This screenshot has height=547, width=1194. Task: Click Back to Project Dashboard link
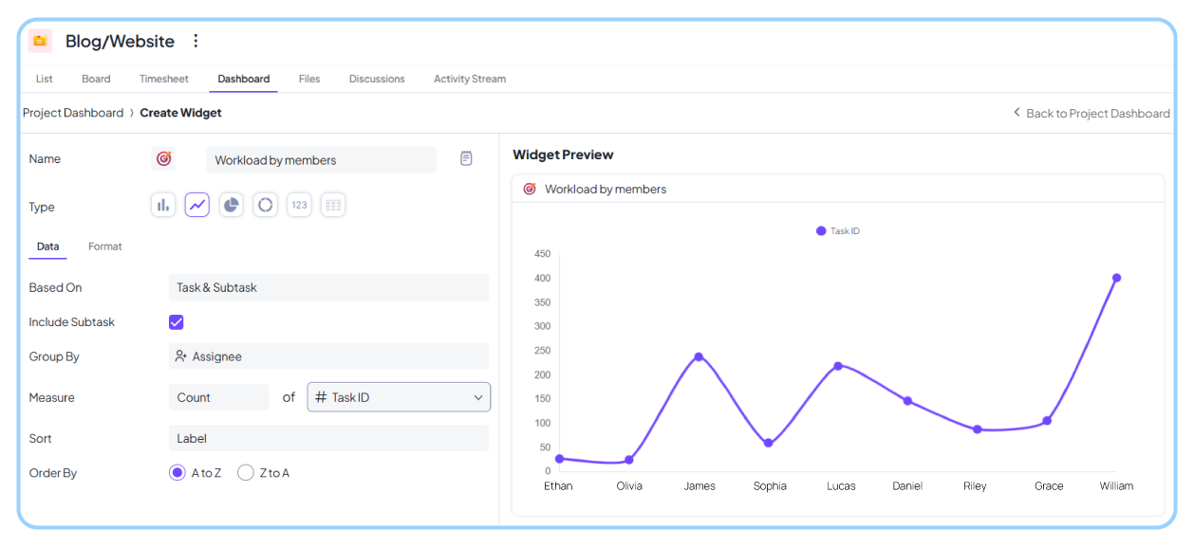pos(1098,113)
